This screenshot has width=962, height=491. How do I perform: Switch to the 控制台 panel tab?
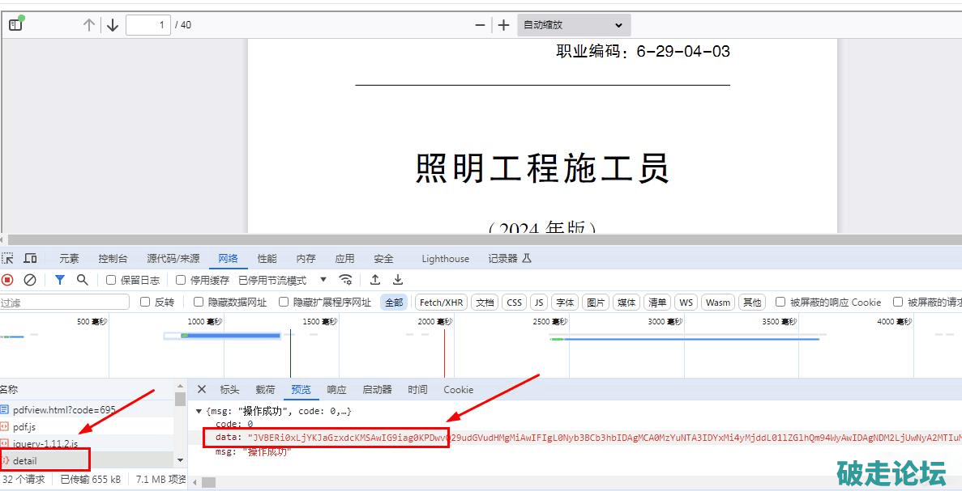[113, 259]
